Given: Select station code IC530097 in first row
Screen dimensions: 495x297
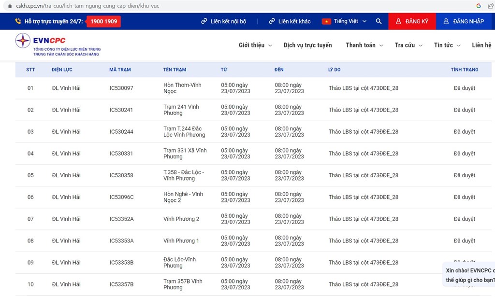Looking at the screenshot, I should (121, 88).
